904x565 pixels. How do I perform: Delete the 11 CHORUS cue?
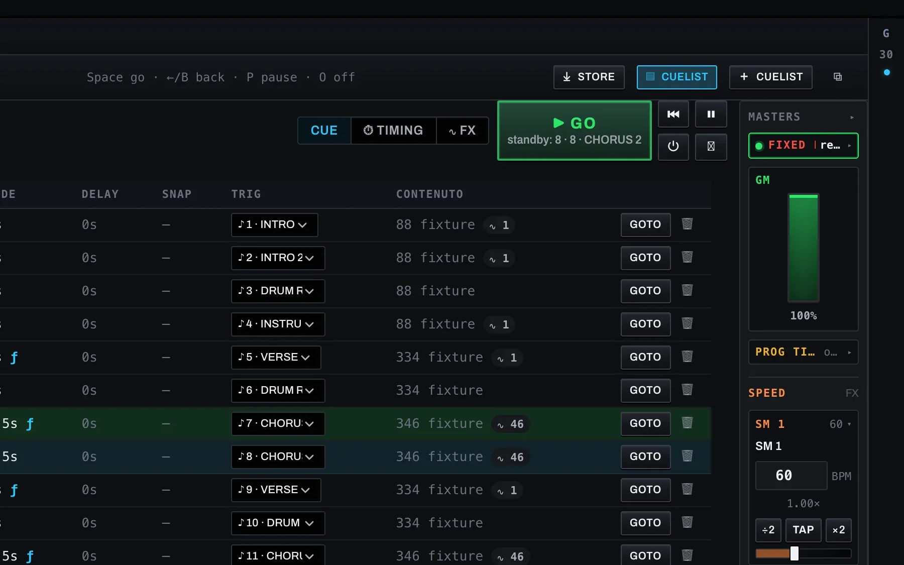point(687,555)
